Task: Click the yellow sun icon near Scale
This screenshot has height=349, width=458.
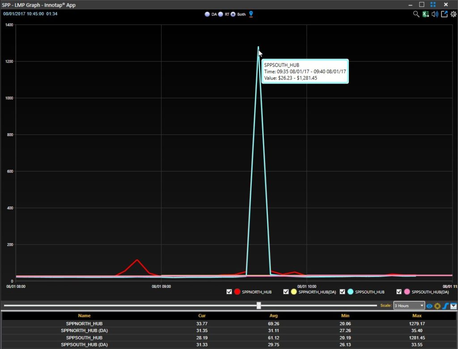Action: [437, 306]
